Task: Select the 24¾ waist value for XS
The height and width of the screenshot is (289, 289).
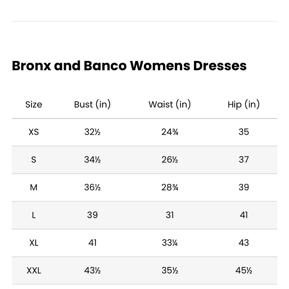Action: [170, 132]
